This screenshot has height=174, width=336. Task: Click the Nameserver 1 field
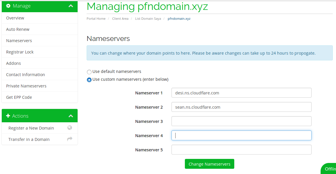click(x=241, y=93)
